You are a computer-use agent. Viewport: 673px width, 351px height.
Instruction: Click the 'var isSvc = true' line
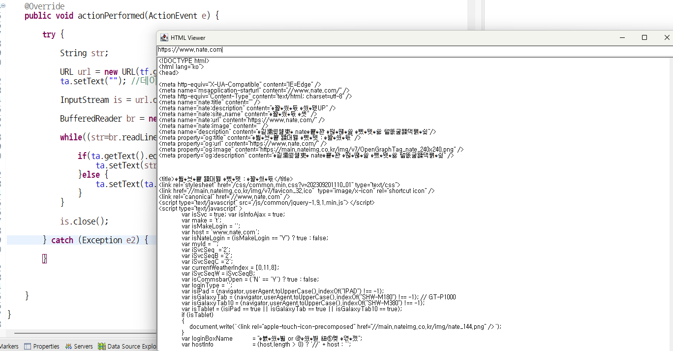(x=233, y=214)
